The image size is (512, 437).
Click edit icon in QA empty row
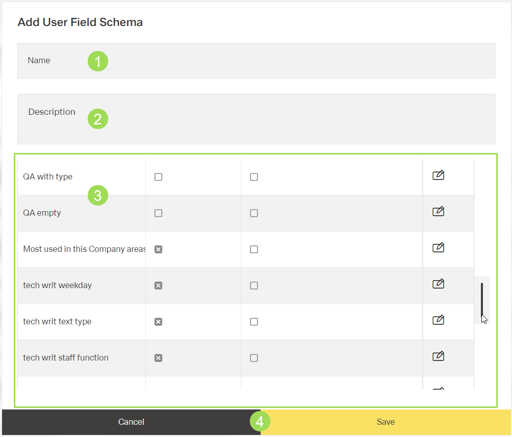(x=438, y=212)
